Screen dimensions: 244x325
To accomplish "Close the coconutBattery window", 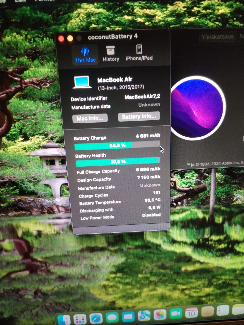I will coord(61,39).
